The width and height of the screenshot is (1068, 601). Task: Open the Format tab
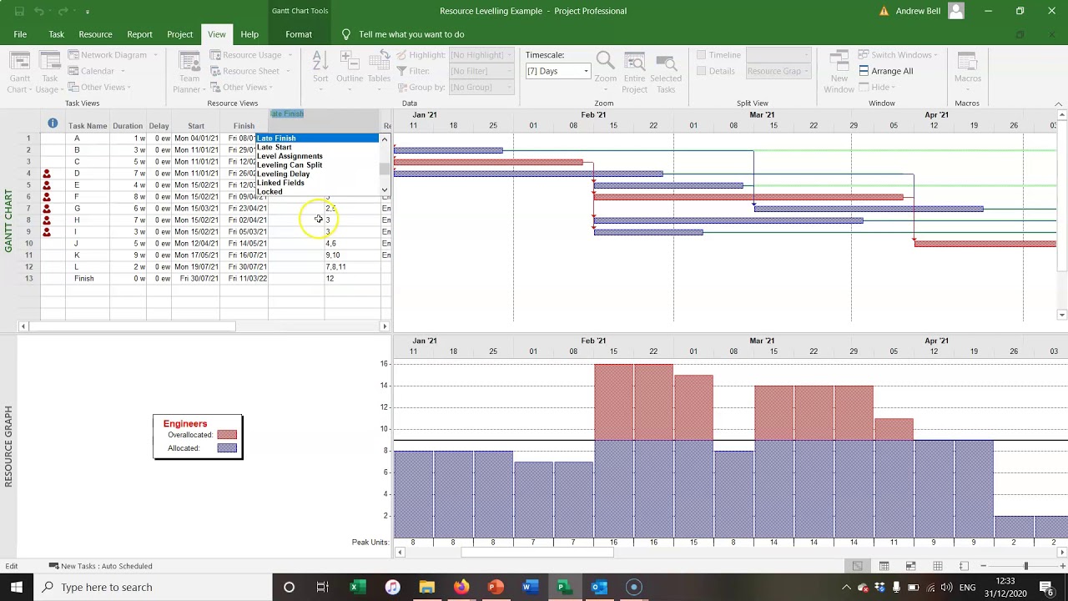tap(298, 34)
